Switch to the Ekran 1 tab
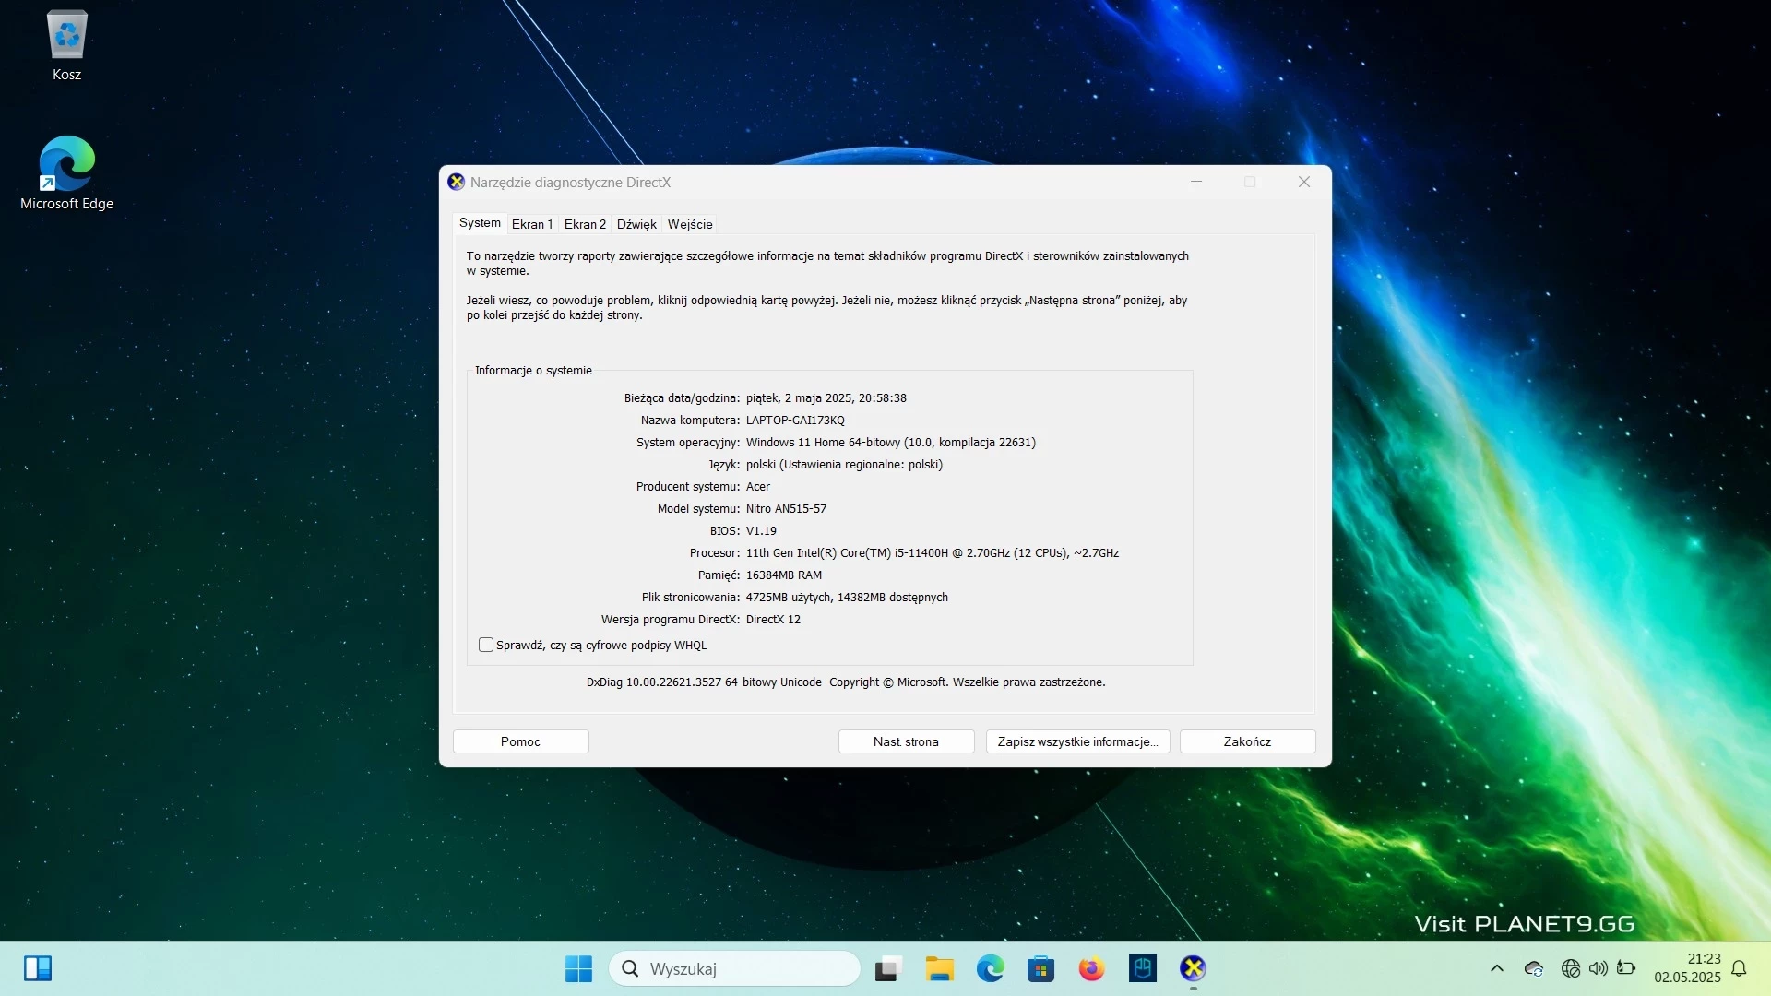The height and width of the screenshot is (996, 1771). tap(532, 224)
